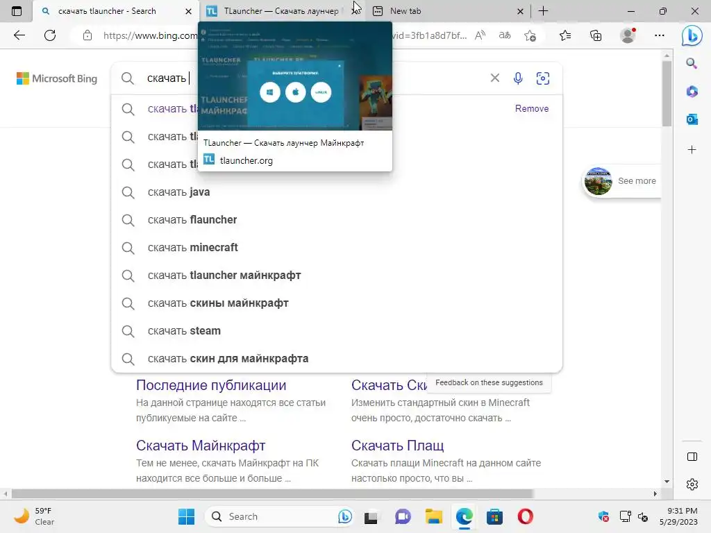711x533 pixels.
Task: Click the TLauncher tab preview thumbnail
Action: coord(294,76)
